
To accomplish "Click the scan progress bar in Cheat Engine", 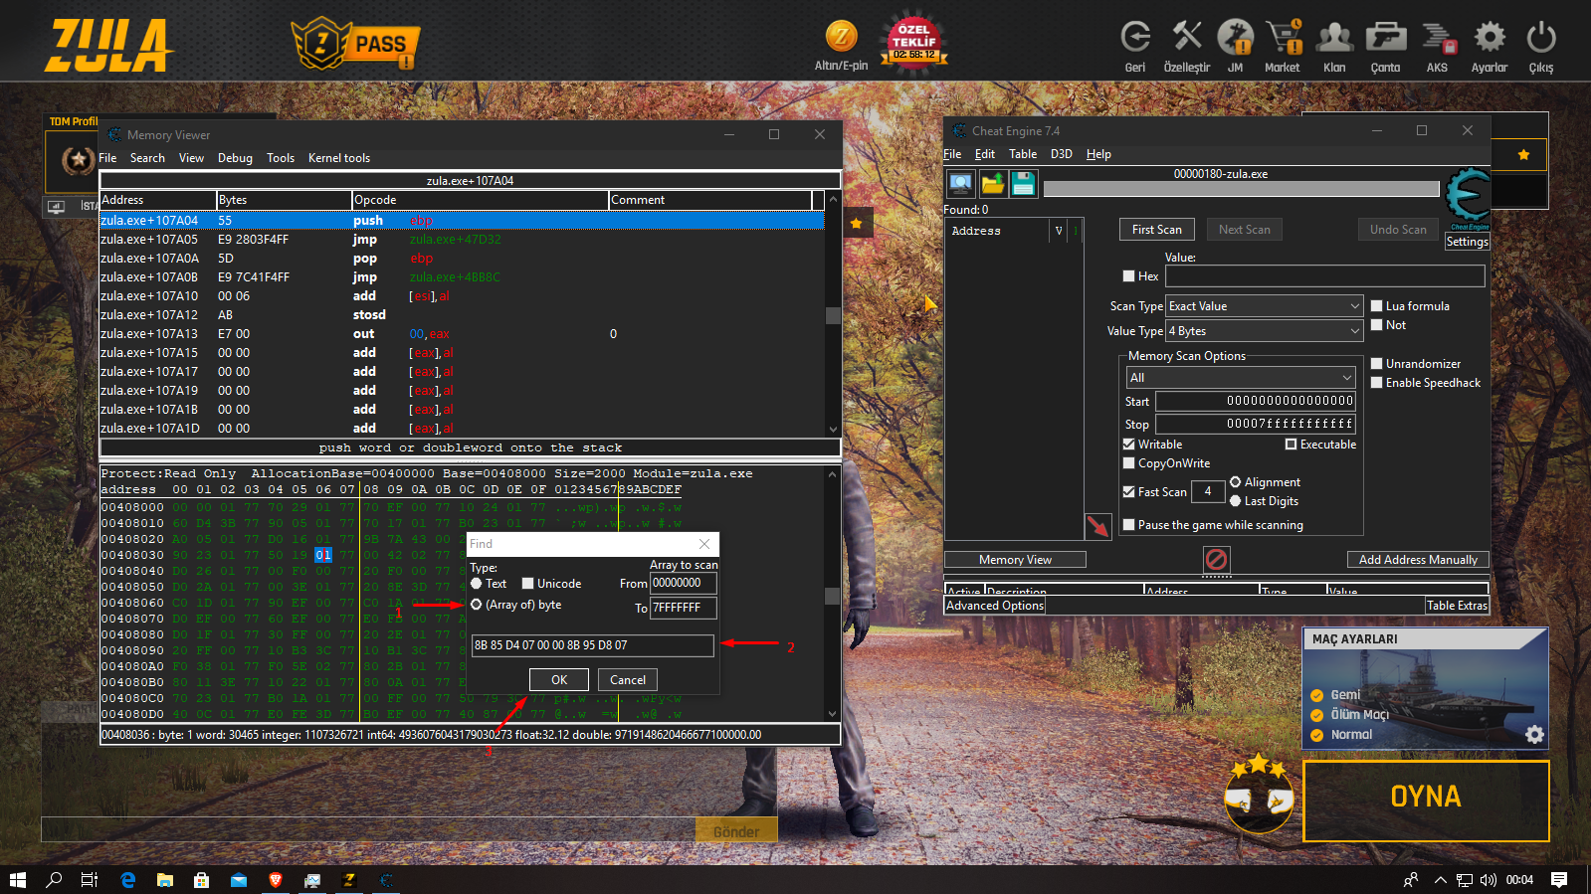I will click(x=1241, y=189).
